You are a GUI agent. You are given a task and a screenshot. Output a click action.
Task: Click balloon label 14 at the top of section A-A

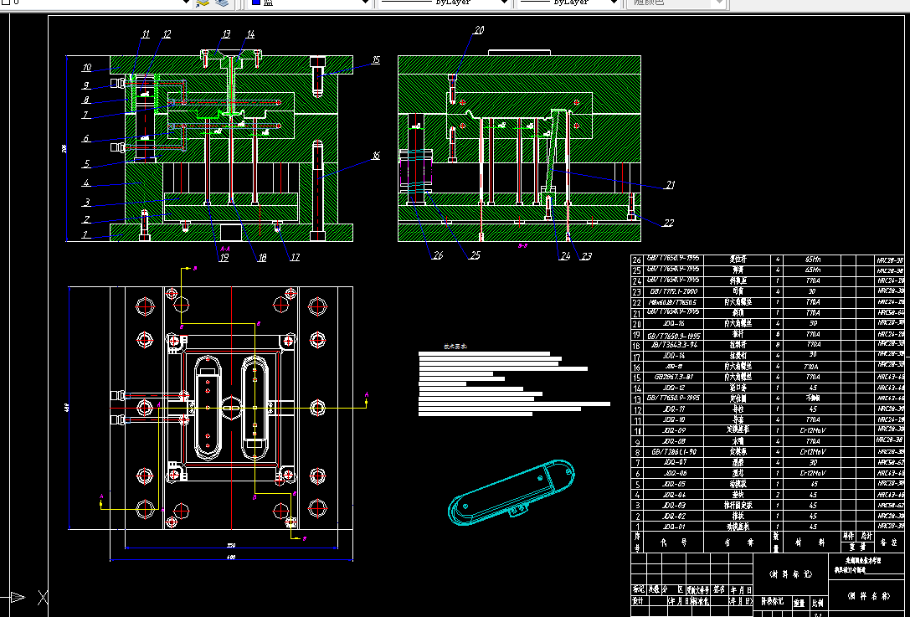[x=250, y=34]
